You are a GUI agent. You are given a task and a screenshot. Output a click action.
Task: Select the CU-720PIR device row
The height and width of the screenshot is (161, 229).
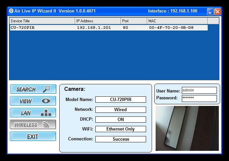tap(109, 28)
